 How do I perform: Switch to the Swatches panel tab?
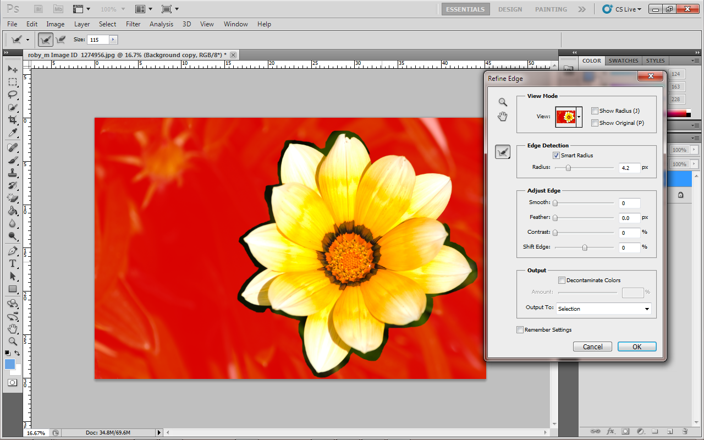pos(623,61)
